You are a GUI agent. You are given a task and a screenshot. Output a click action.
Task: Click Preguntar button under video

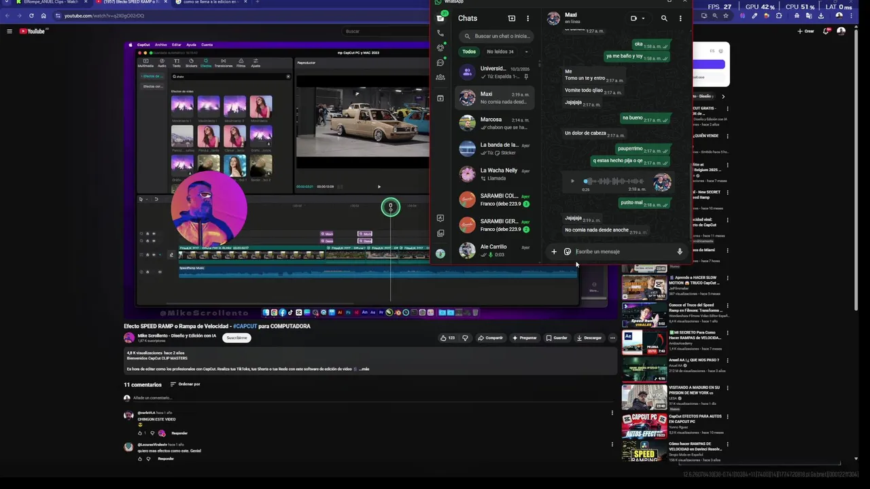click(524, 338)
